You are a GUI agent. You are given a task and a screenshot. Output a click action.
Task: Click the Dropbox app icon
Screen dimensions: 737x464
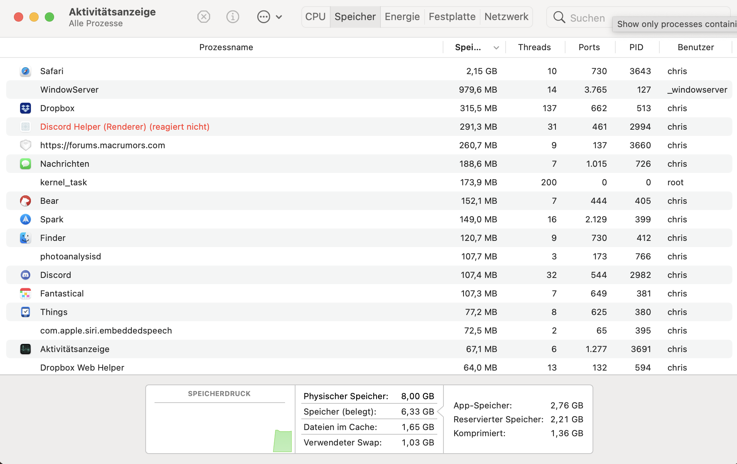click(25, 108)
